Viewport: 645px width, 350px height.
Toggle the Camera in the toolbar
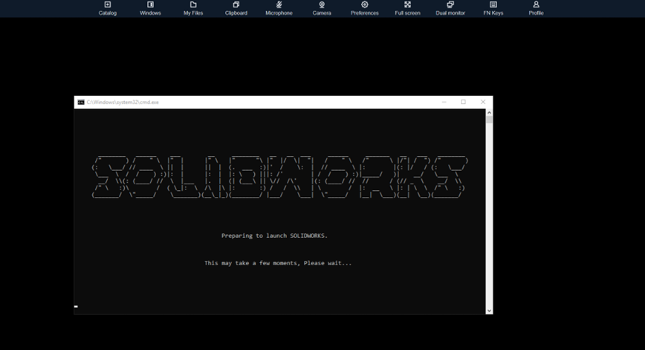coord(322,8)
